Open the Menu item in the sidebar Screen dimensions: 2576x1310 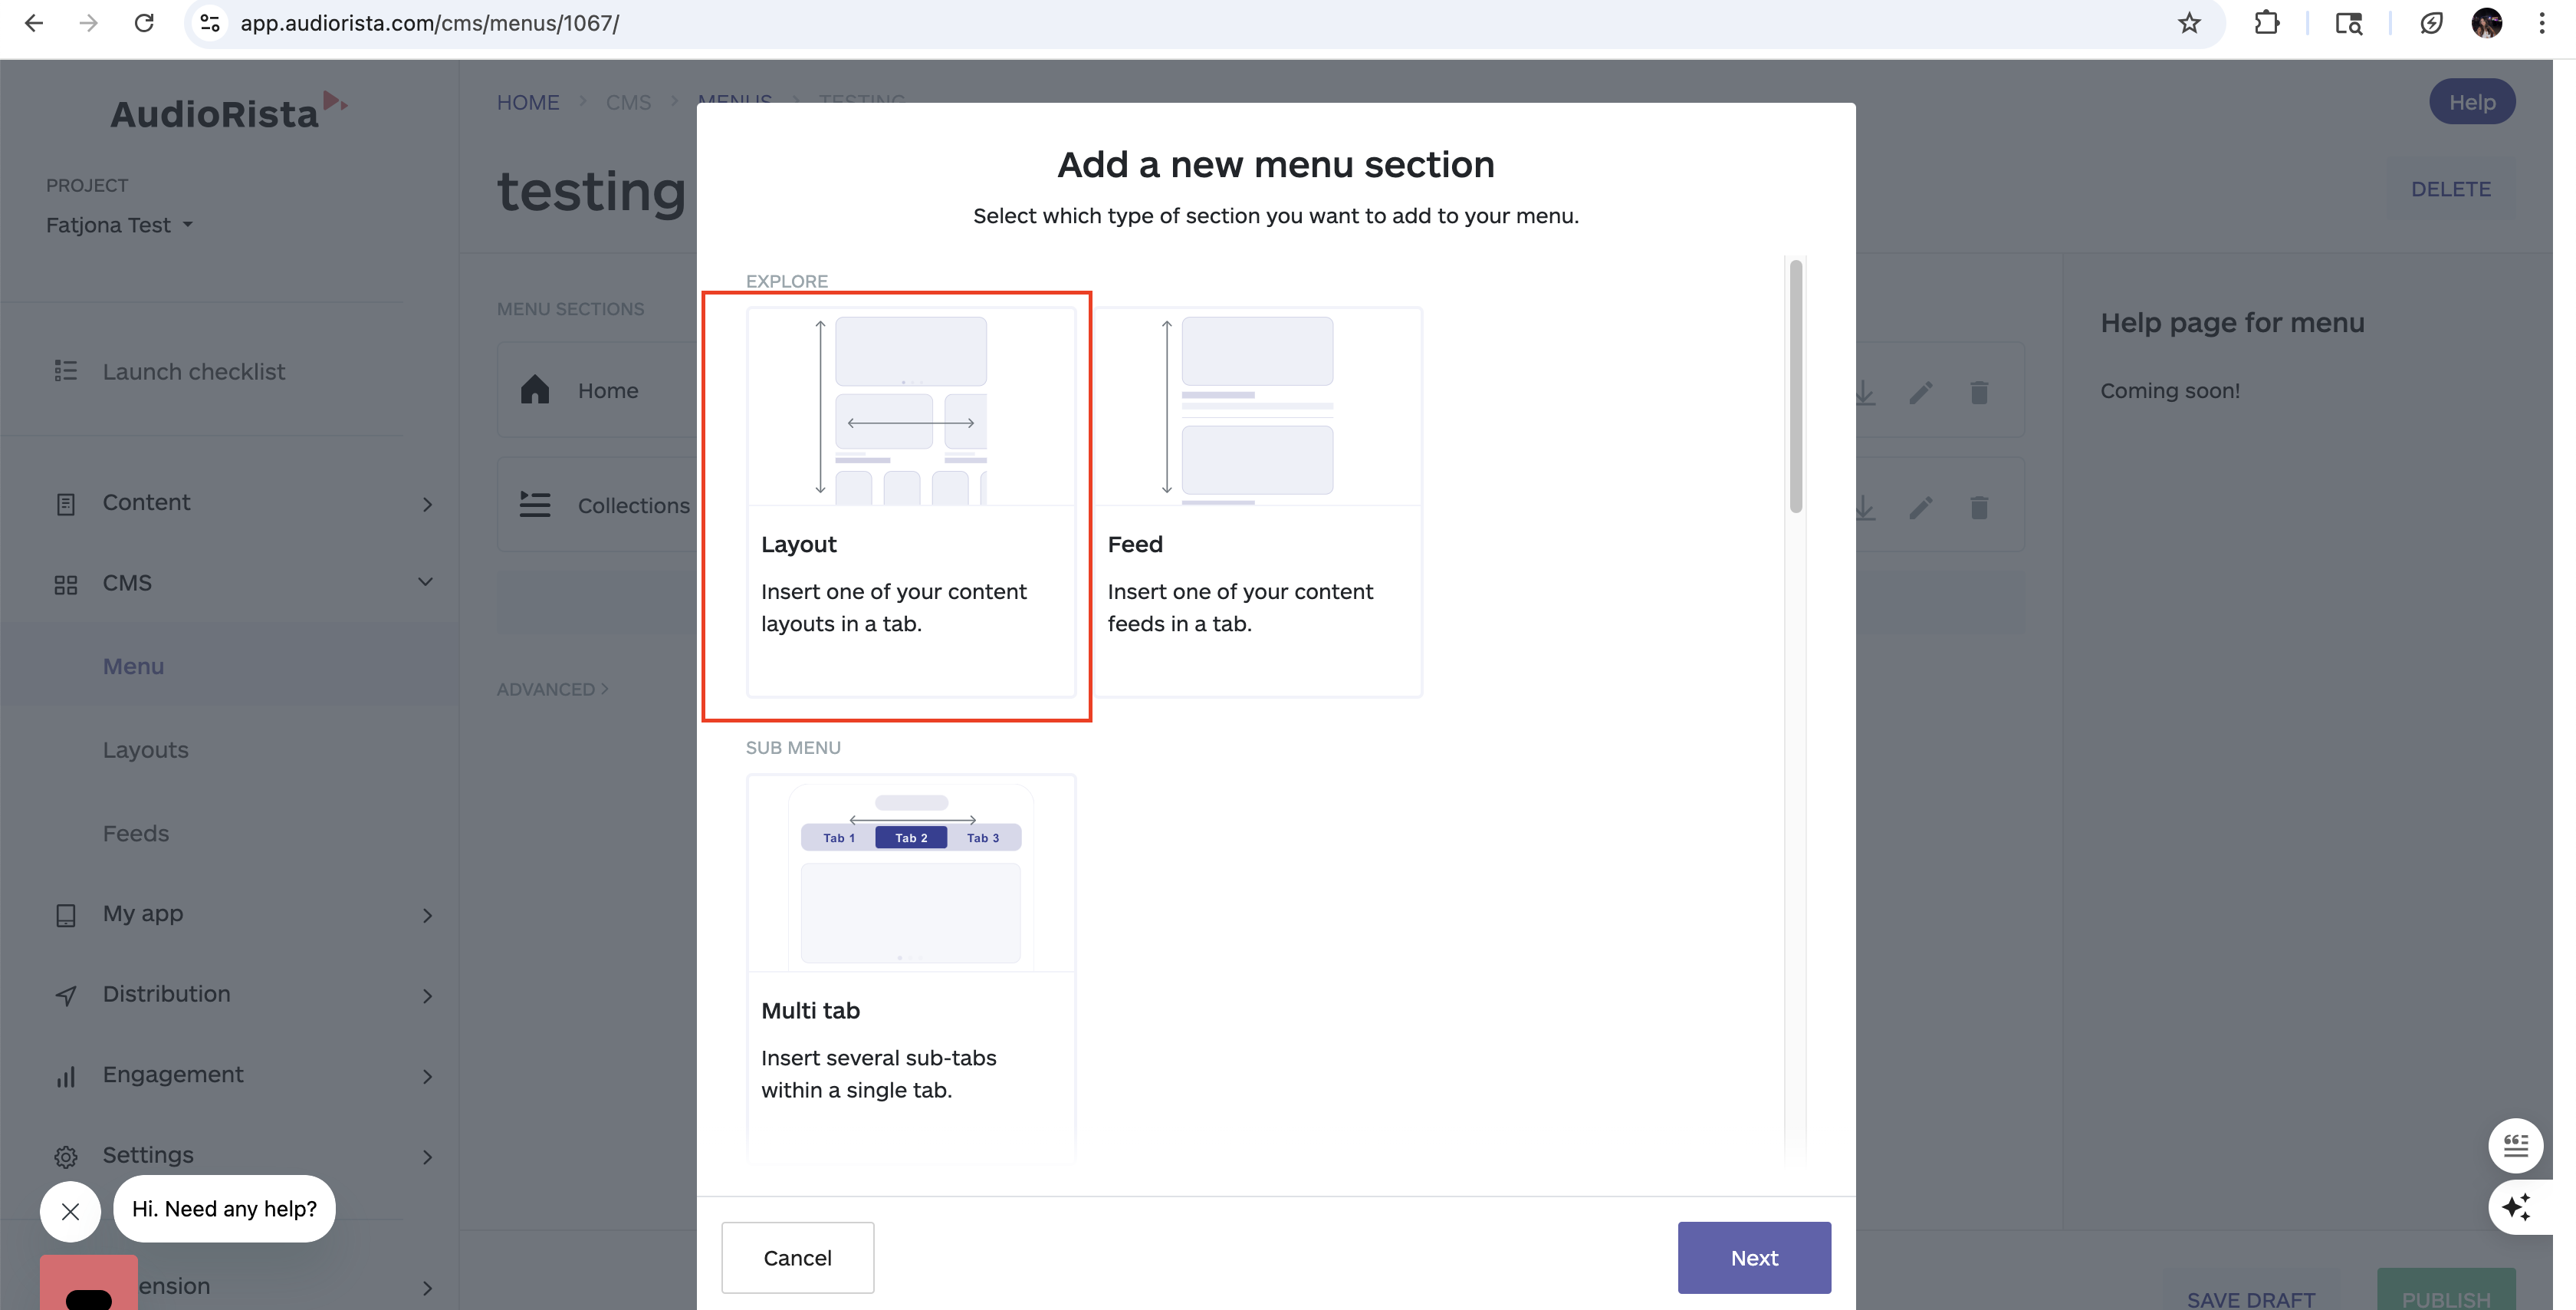(x=133, y=666)
